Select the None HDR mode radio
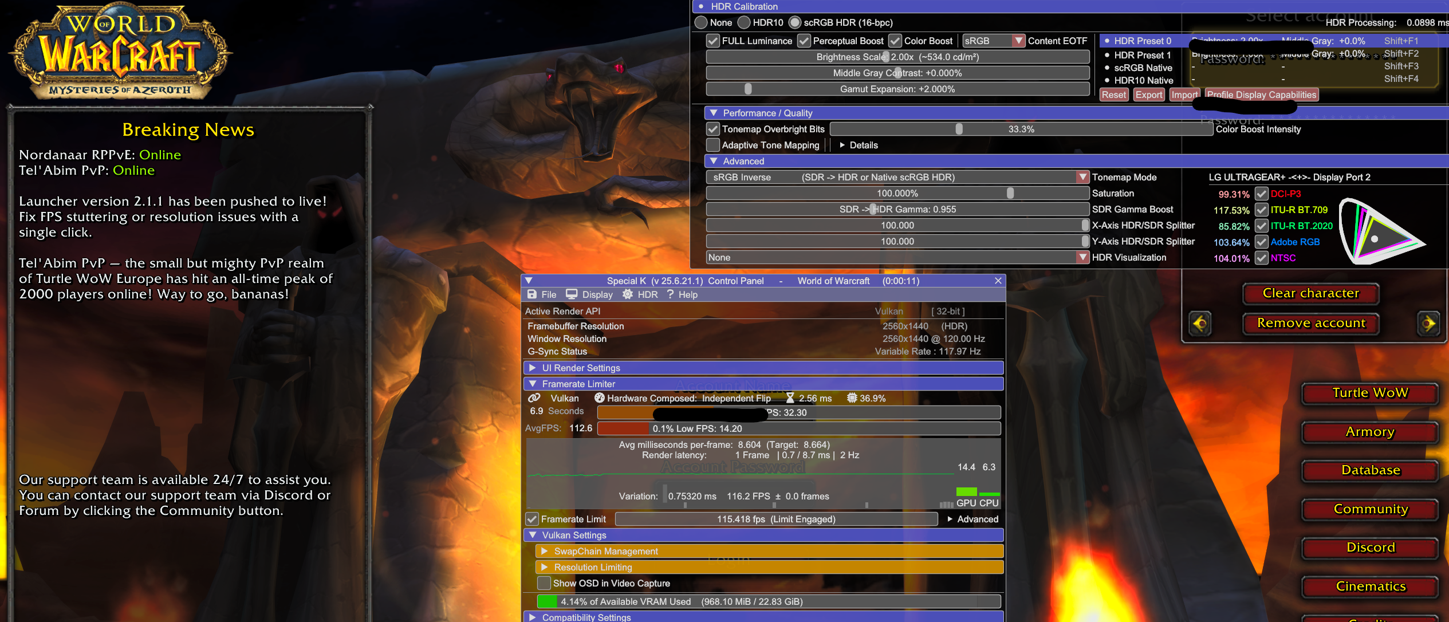Viewport: 1449px width, 622px height. pyautogui.click(x=701, y=22)
